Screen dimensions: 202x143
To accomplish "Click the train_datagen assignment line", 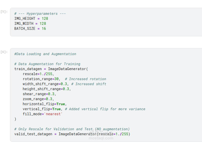I will coord(51,69).
